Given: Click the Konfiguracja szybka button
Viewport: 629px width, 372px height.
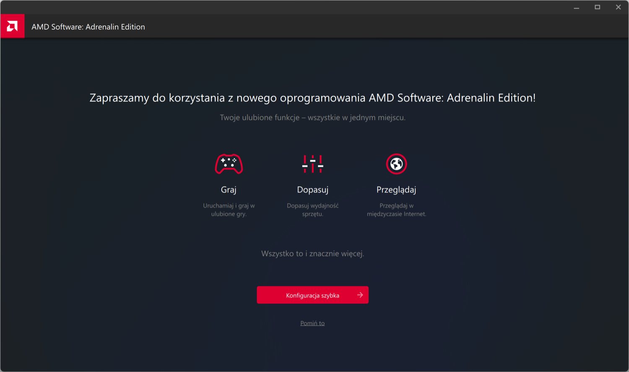Looking at the screenshot, I should coord(313,295).
